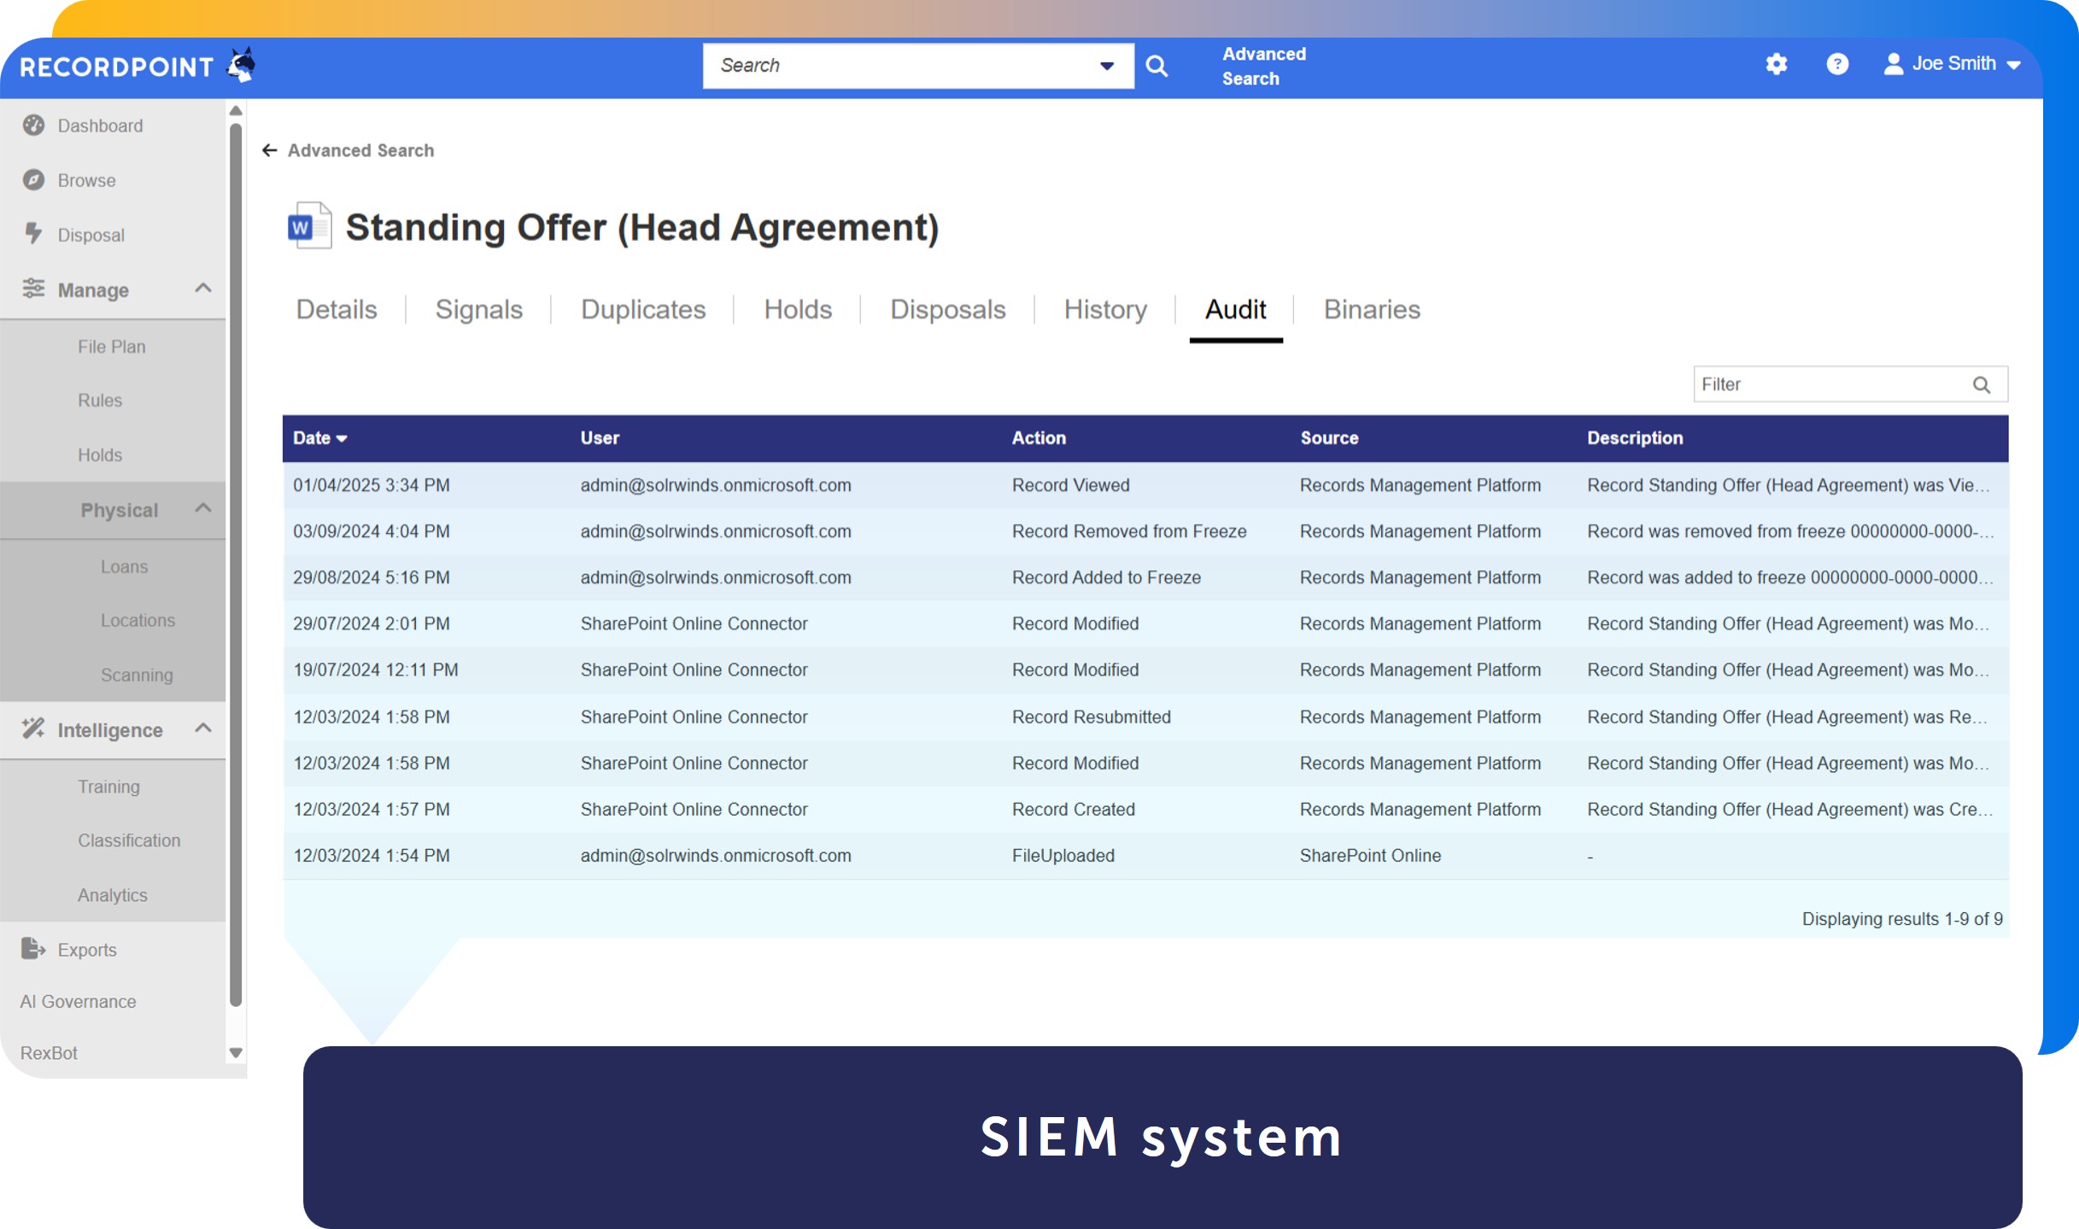Select the 'FileUploaded' action cell
The height and width of the screenshot is (1229, 2079).
click(x=1063, y=856)
